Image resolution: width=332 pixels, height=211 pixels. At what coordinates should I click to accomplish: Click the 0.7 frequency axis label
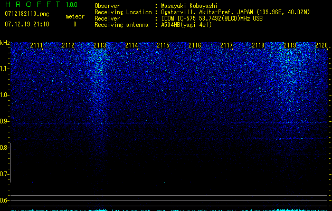4,174
